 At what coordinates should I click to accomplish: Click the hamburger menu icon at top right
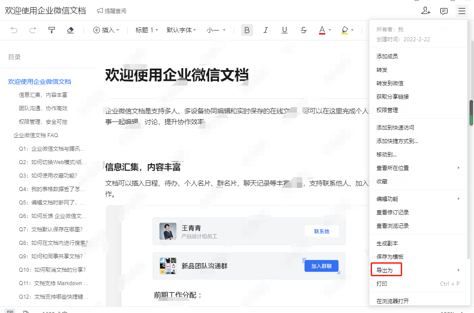coord(462,11)
